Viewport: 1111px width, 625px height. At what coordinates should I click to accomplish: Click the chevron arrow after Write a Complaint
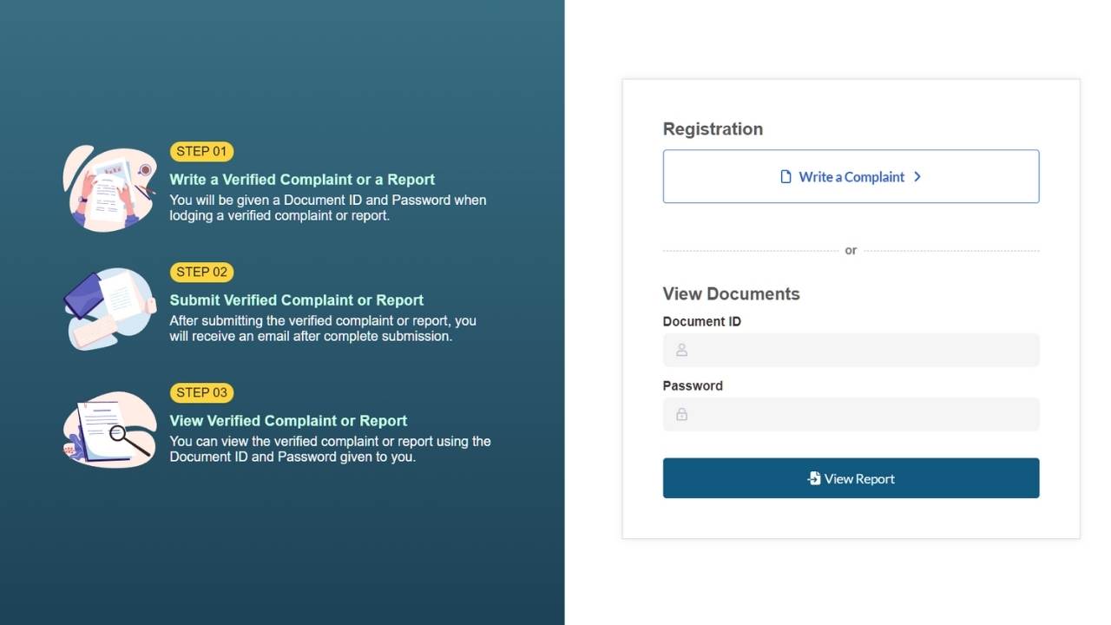pos(917,176)
